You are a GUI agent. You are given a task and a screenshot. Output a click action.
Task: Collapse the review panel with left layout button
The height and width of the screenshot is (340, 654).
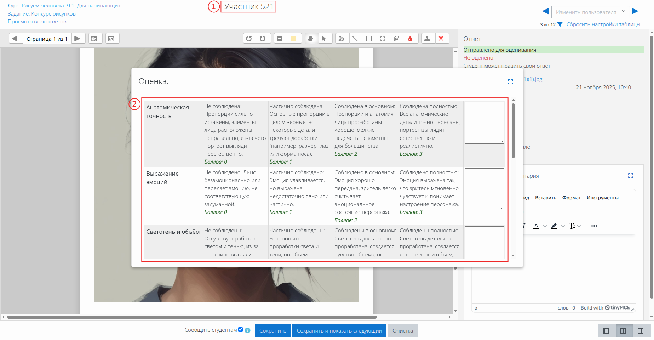point(606,331)
